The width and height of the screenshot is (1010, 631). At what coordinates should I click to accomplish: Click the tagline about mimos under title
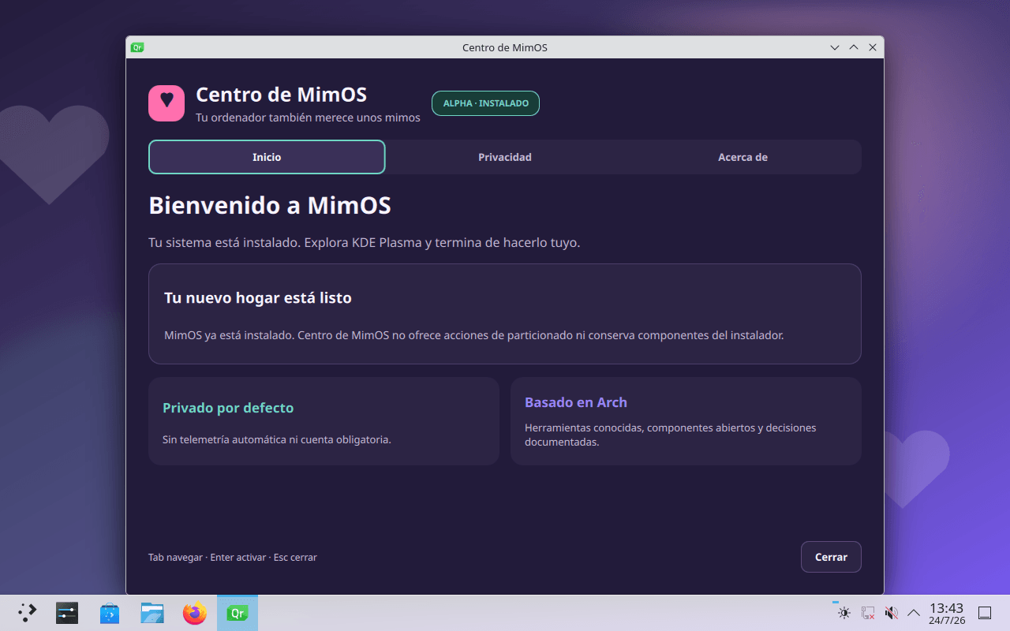(x=308, y=118)
